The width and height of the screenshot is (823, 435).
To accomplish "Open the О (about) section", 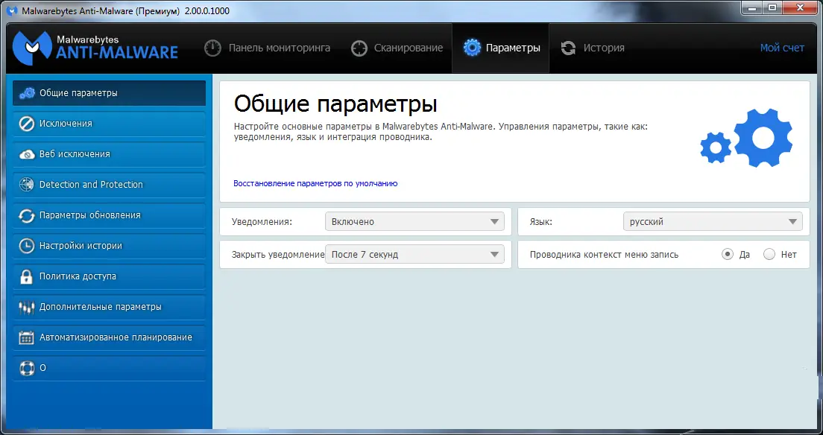I will tap(109, 368).
